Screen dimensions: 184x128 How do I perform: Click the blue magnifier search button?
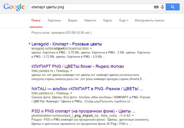click(172, 7)
